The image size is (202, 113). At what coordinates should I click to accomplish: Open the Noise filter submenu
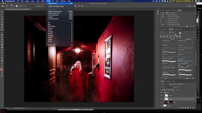pyautogui.click(x=60, y=30)
